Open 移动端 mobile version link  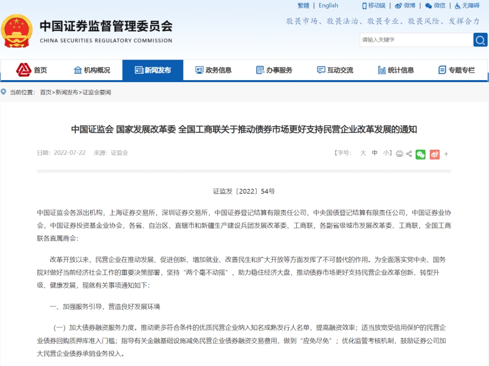(x=374, y=5)
